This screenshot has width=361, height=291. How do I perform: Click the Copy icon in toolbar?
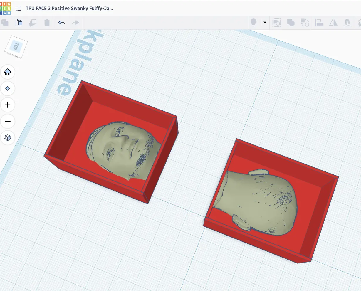[x=5, y=23]
